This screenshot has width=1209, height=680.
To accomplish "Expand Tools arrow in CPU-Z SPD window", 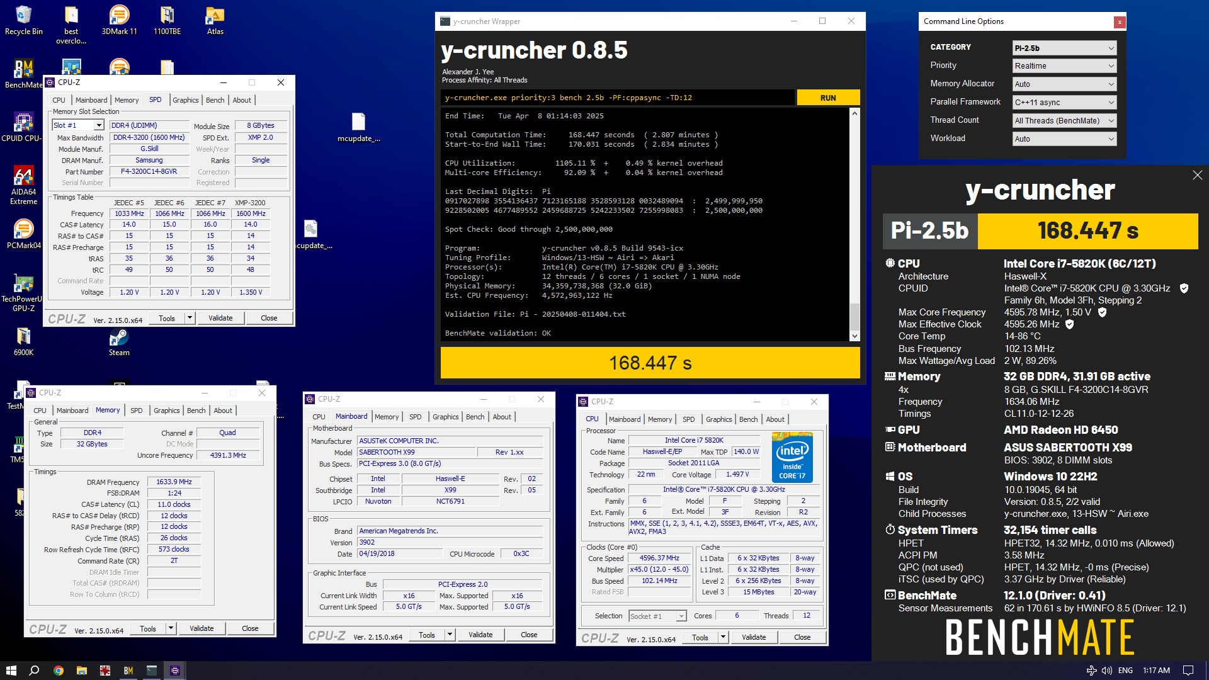I will click(190, 318).
